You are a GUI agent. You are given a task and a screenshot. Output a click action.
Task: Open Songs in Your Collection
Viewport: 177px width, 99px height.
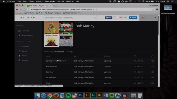24,51
